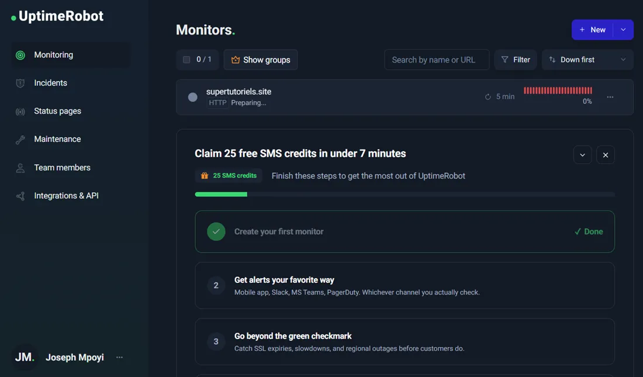Open Go beyond the green checkmark step

405,342
